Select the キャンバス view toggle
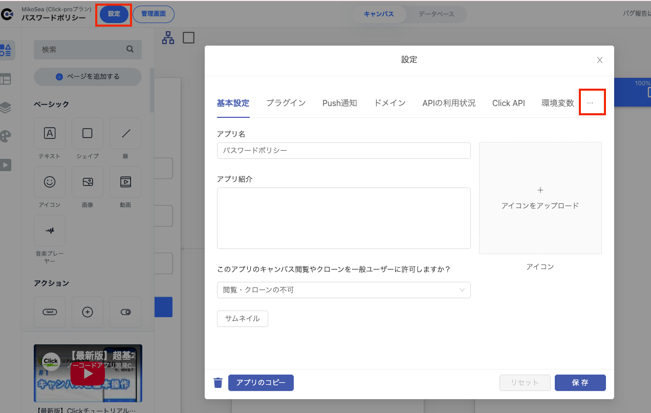 coord(379,14)
